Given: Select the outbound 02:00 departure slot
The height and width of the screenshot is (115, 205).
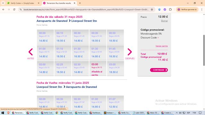Looking at the screenshot, I should coord(45,68).
